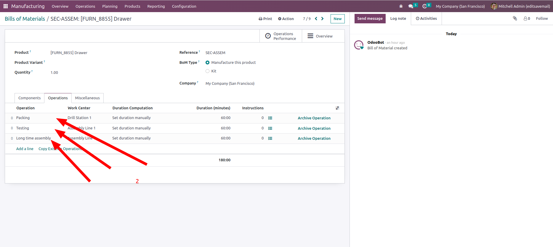Click the debug bug icon

tap(401, 6)
